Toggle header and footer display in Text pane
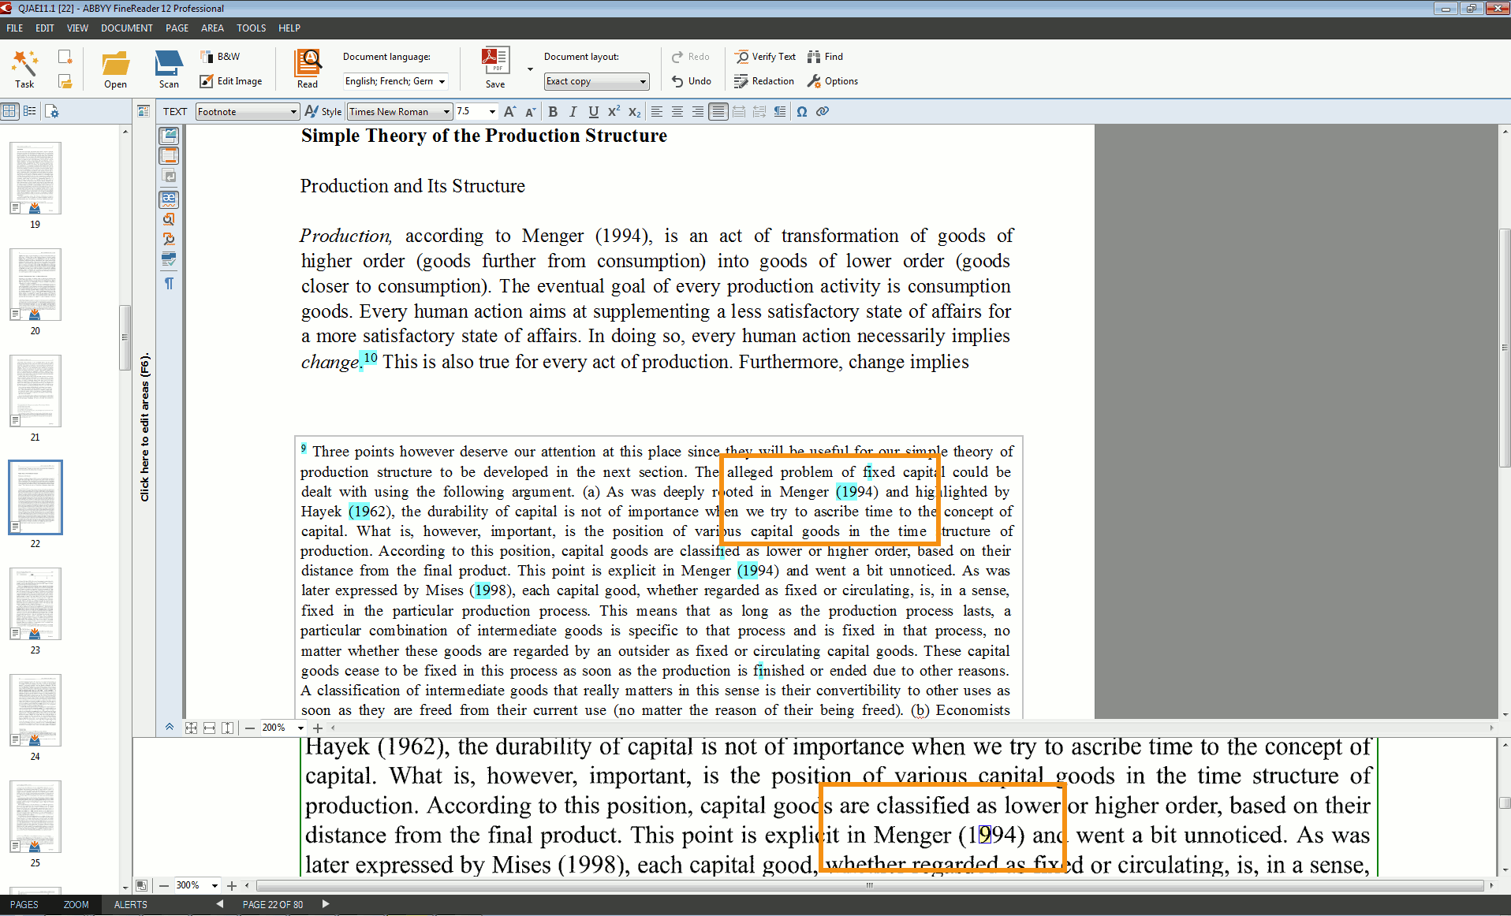The image size is (1511, 916). pos(169,155)
